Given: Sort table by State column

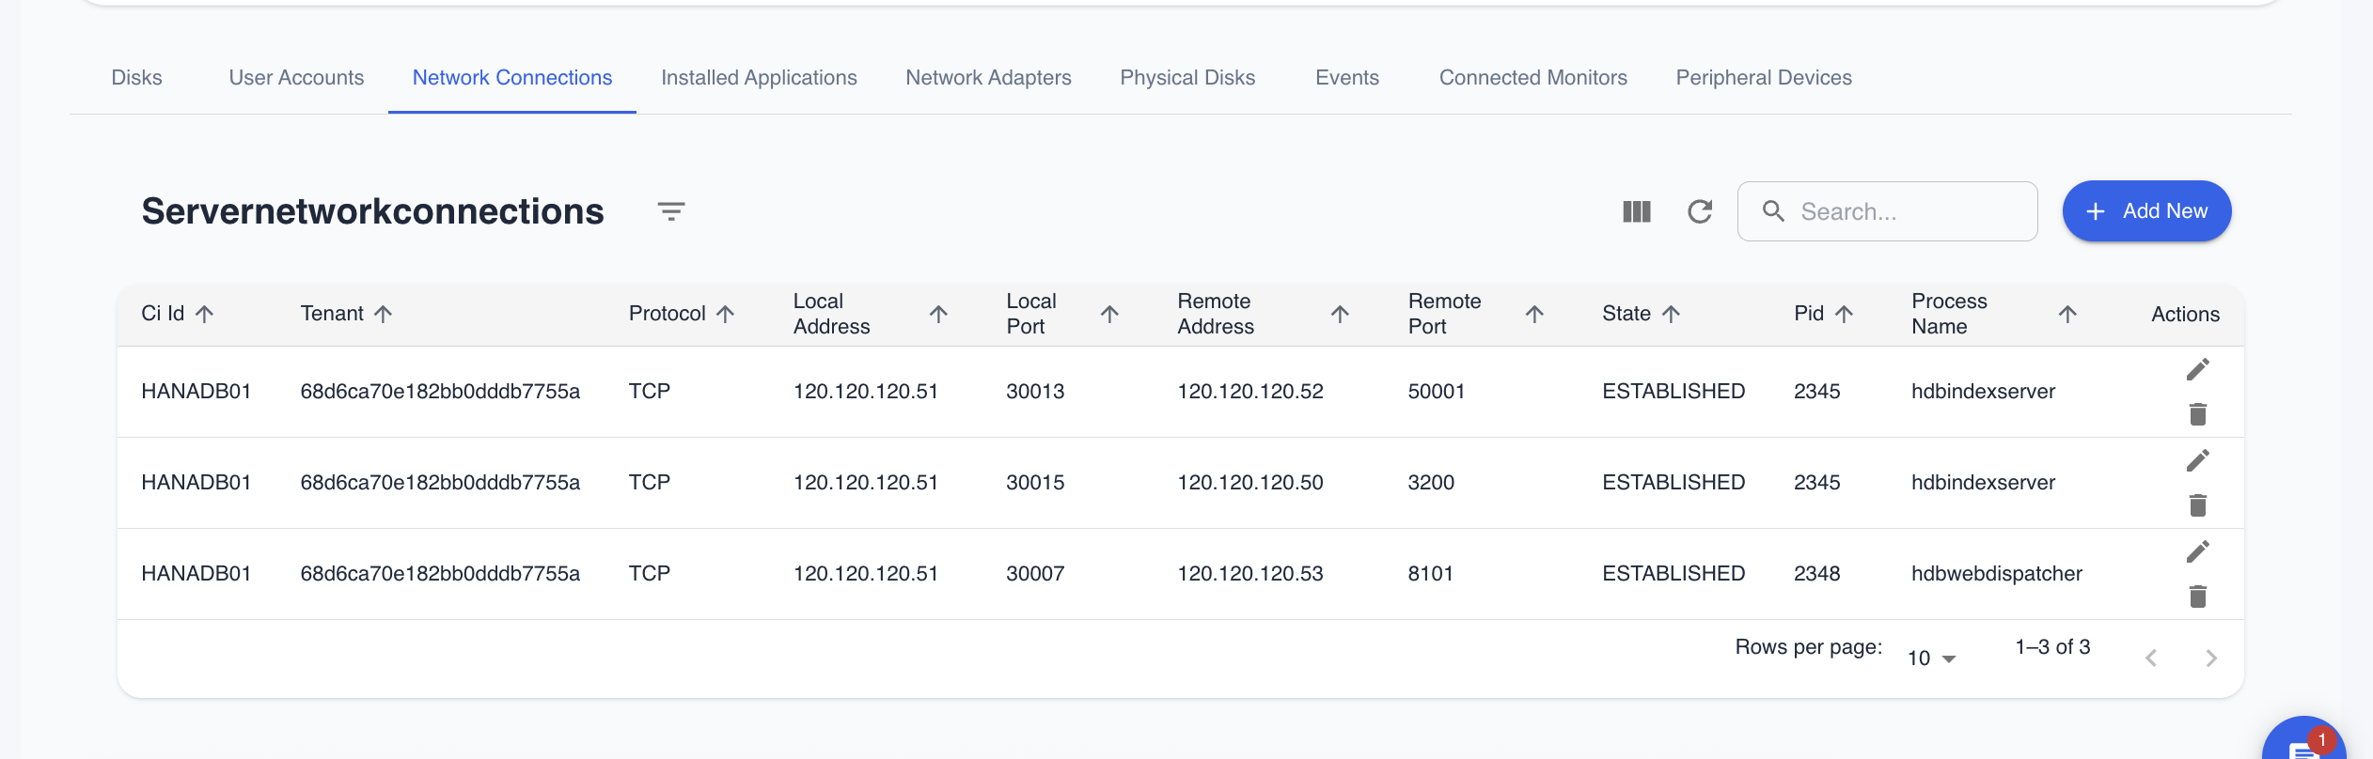Looking at the screenshot, I should click(x=1671, y=314).
